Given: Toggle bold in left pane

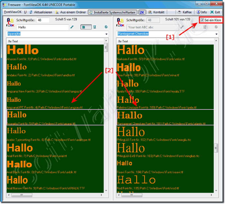Looking at the screenshot, I should point(86,27).
